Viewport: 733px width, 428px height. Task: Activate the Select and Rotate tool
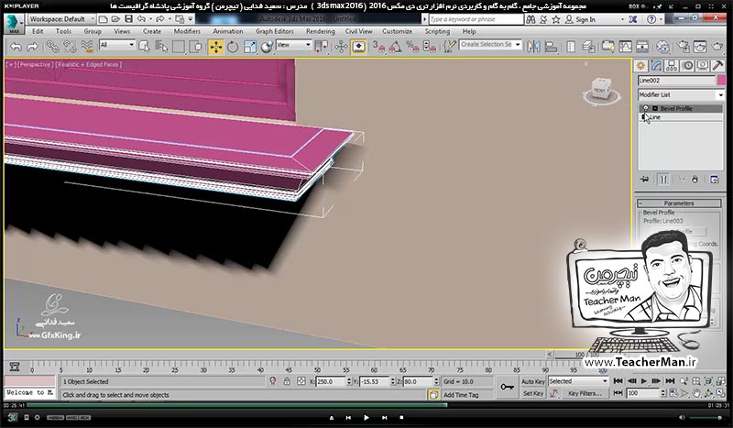coord(233,47)
